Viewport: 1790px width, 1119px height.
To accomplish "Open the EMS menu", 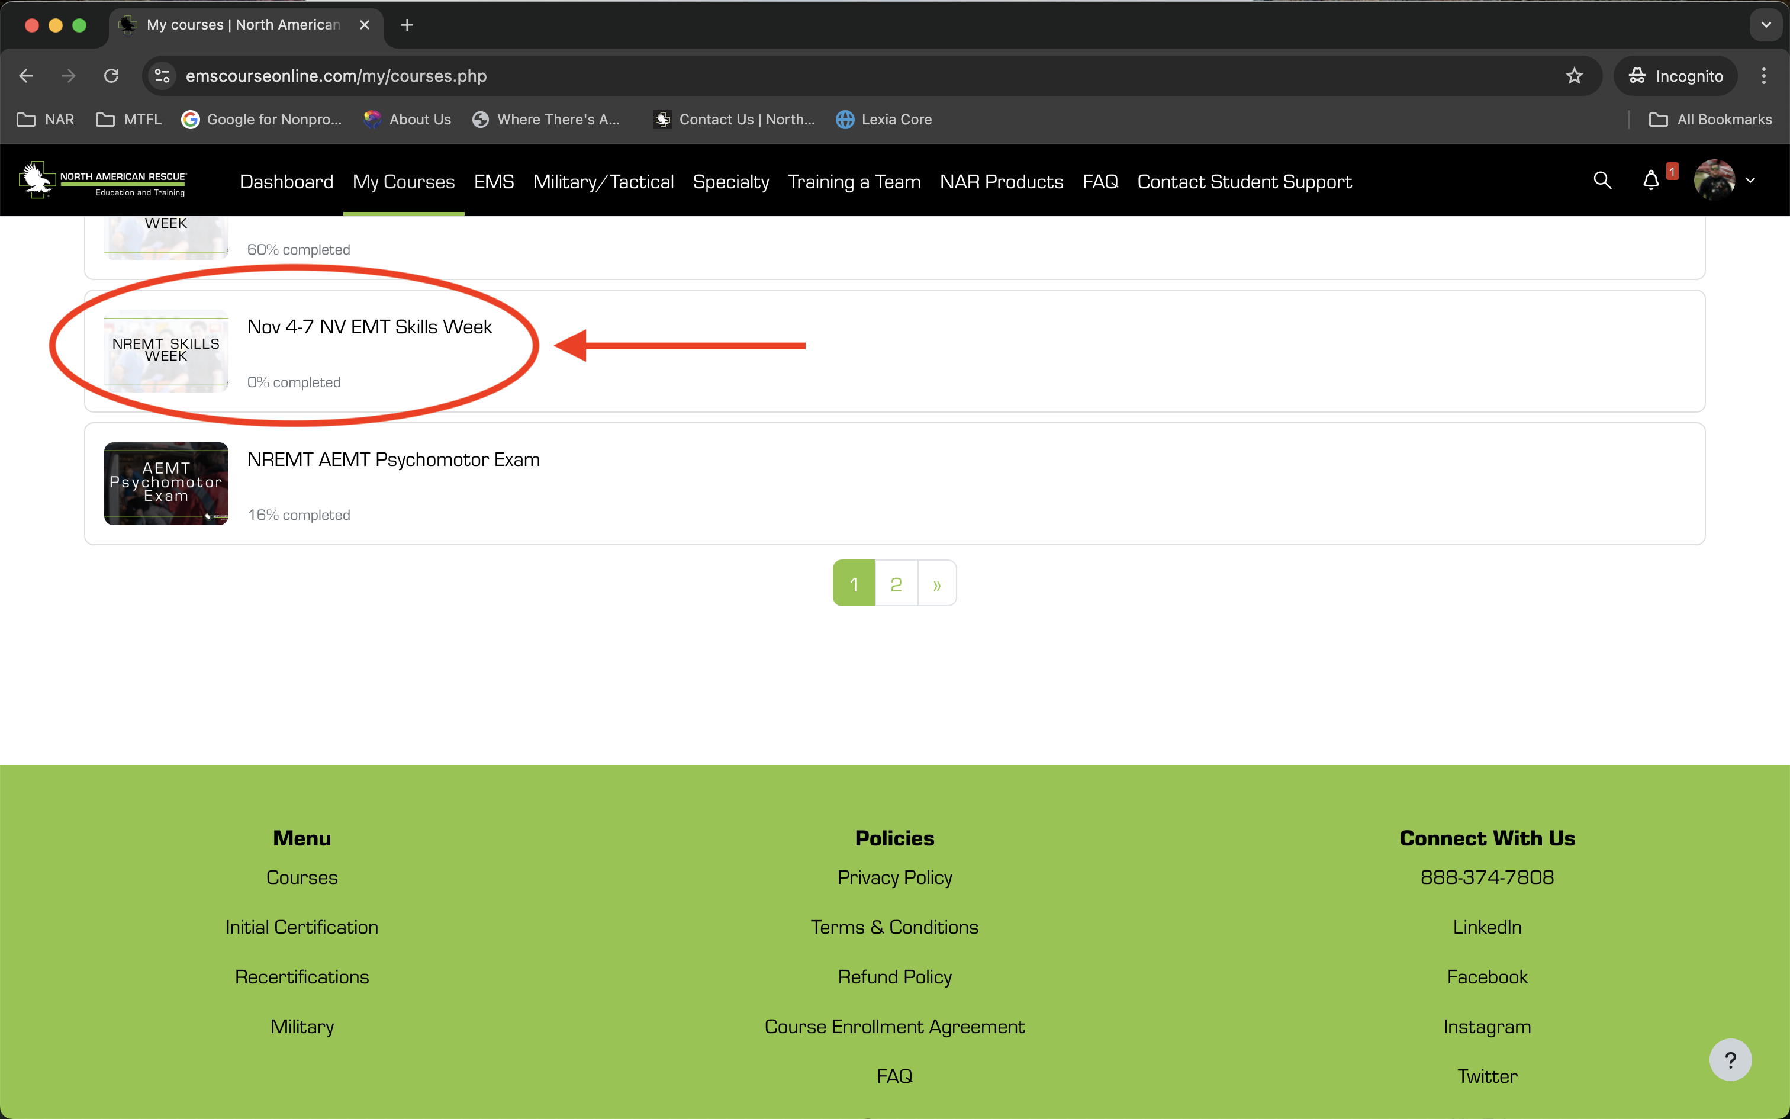I will click(494, 181).
